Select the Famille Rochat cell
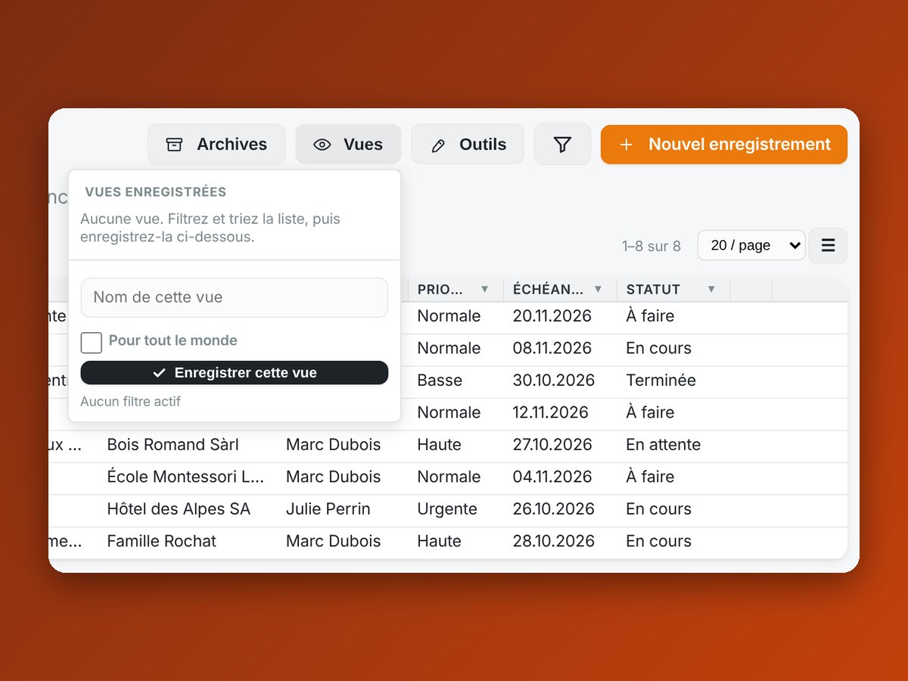The height and width of the screenshot is (681, 908). (162, 541)
